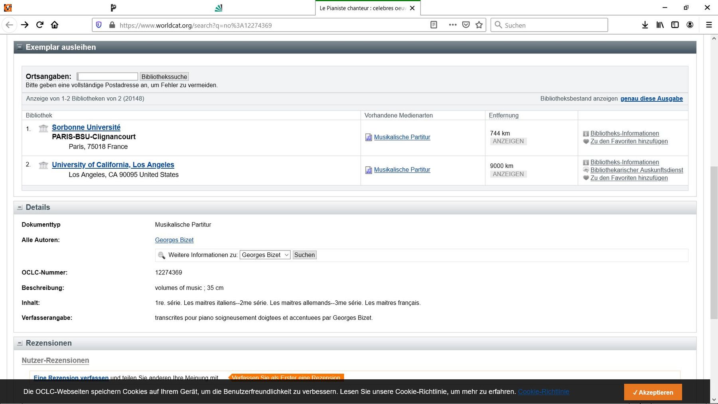The width and height of the screenshot is (718, 404).
Task: Show site security padlock details
Action: point(112,25)
